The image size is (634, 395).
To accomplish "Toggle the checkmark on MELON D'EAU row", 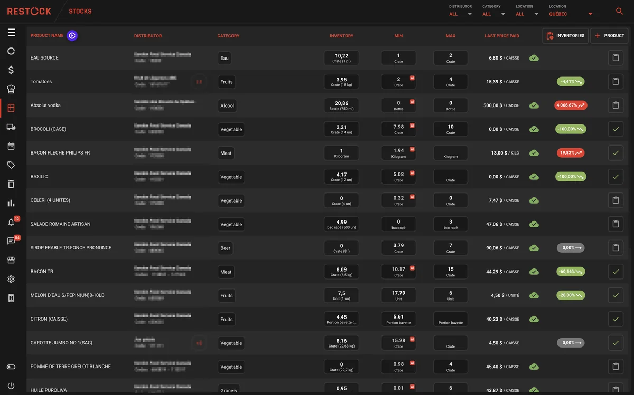I will pyautogui.click(x=616, y=295).
